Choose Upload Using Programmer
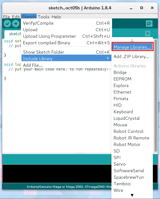 point(66,36)
